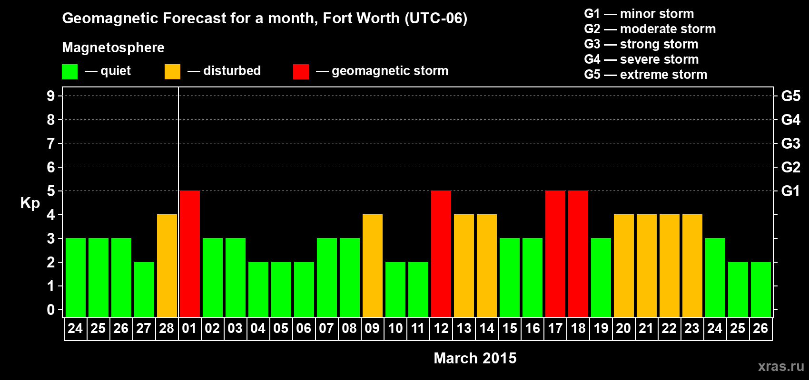The image size is (809, 380).
Task: Click the orange disturbed legend swatch
Action: [x=172, y=72]
